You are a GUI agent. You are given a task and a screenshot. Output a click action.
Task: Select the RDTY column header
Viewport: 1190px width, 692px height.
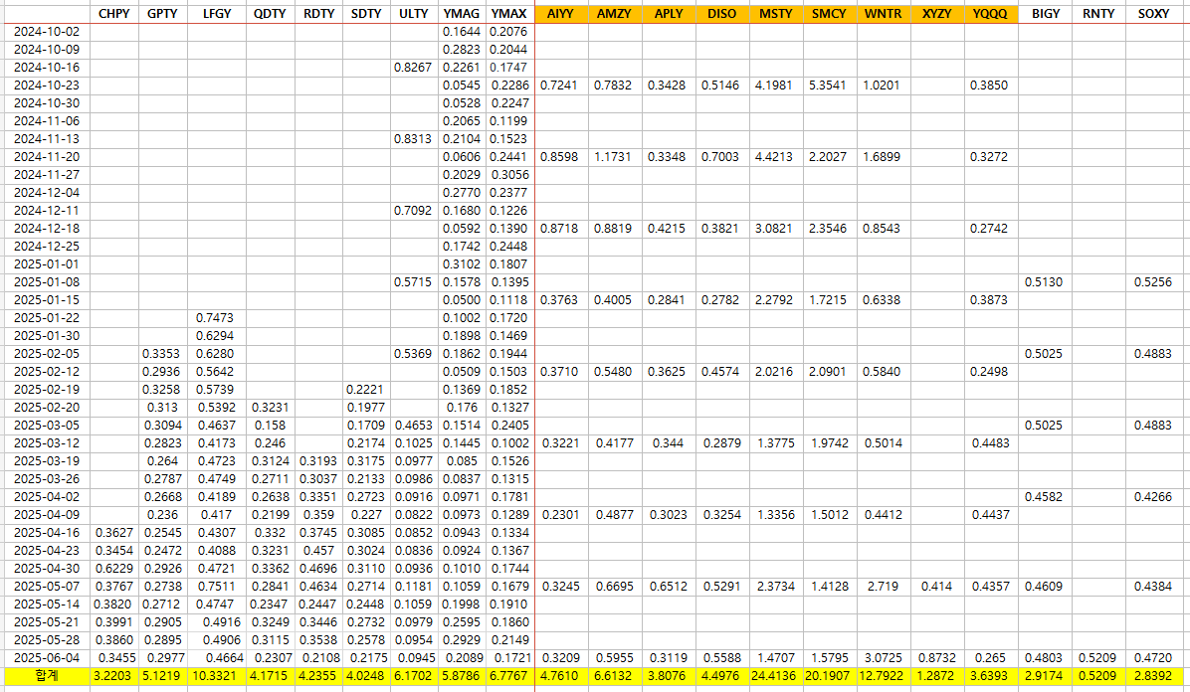point(318,14)
